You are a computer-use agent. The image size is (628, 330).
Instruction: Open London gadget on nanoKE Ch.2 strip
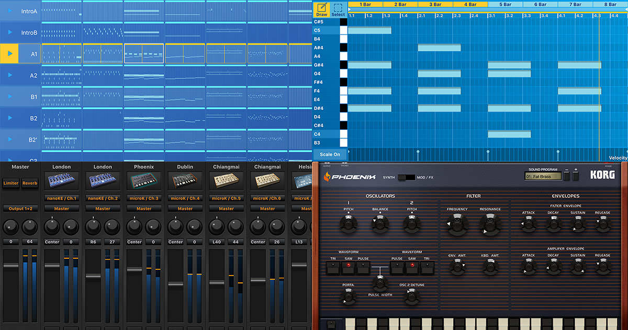point(103,181)
